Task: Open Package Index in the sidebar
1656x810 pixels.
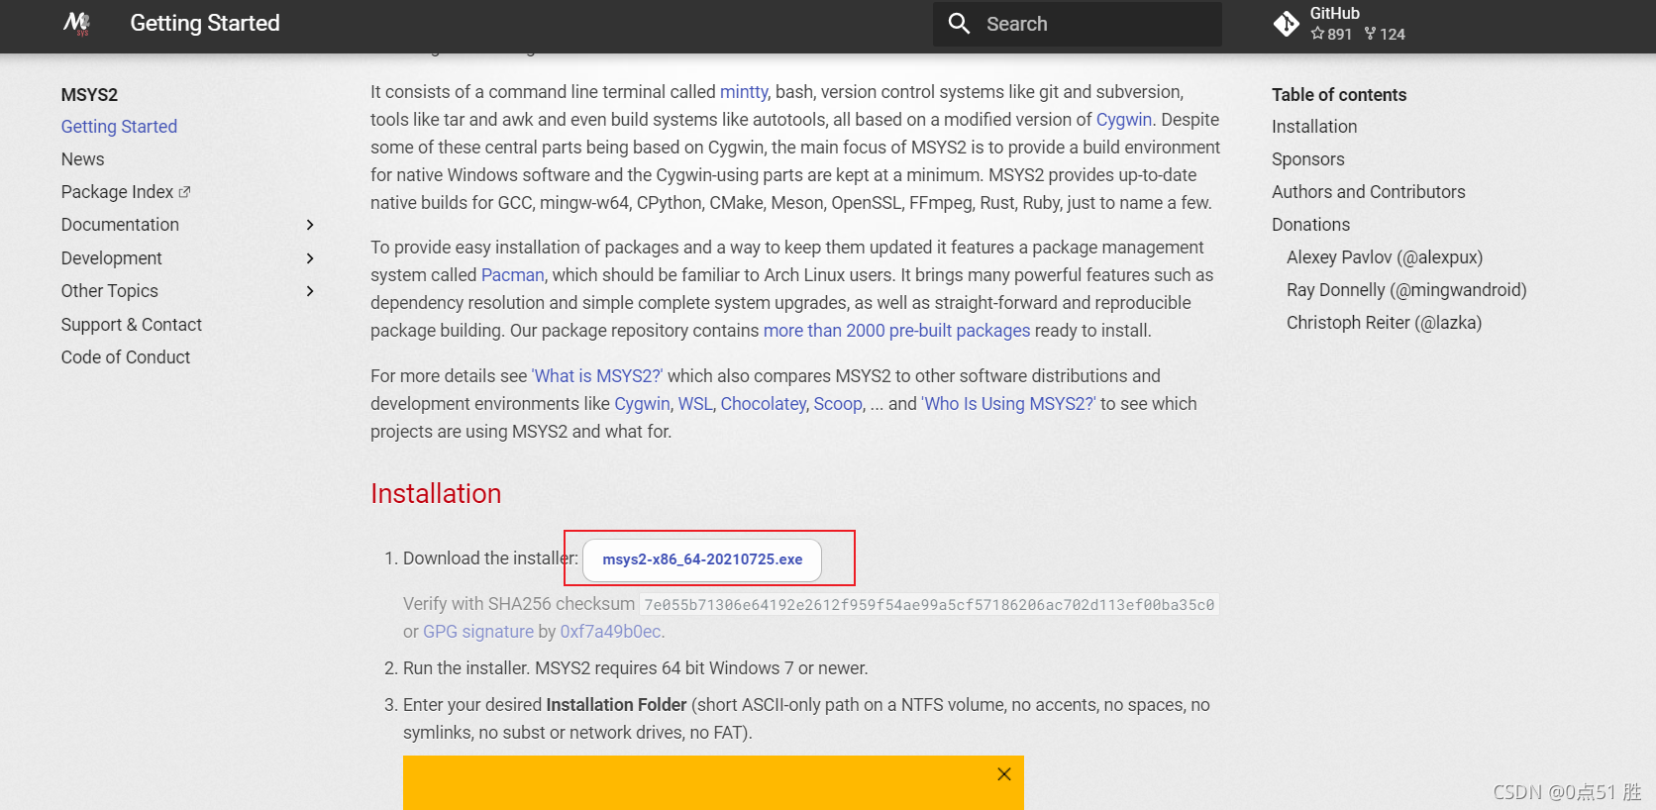Action: click(x=117, y=192)
